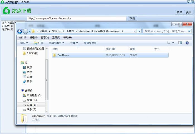Maximize the Explorer window

(x=180, y=24)
